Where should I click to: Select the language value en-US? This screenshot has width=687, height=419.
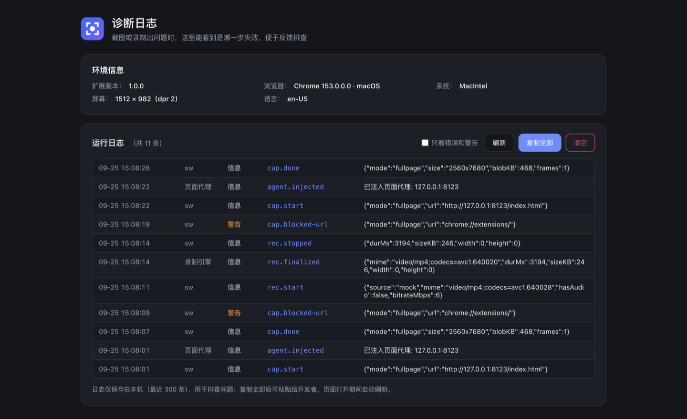click(297, 99)
